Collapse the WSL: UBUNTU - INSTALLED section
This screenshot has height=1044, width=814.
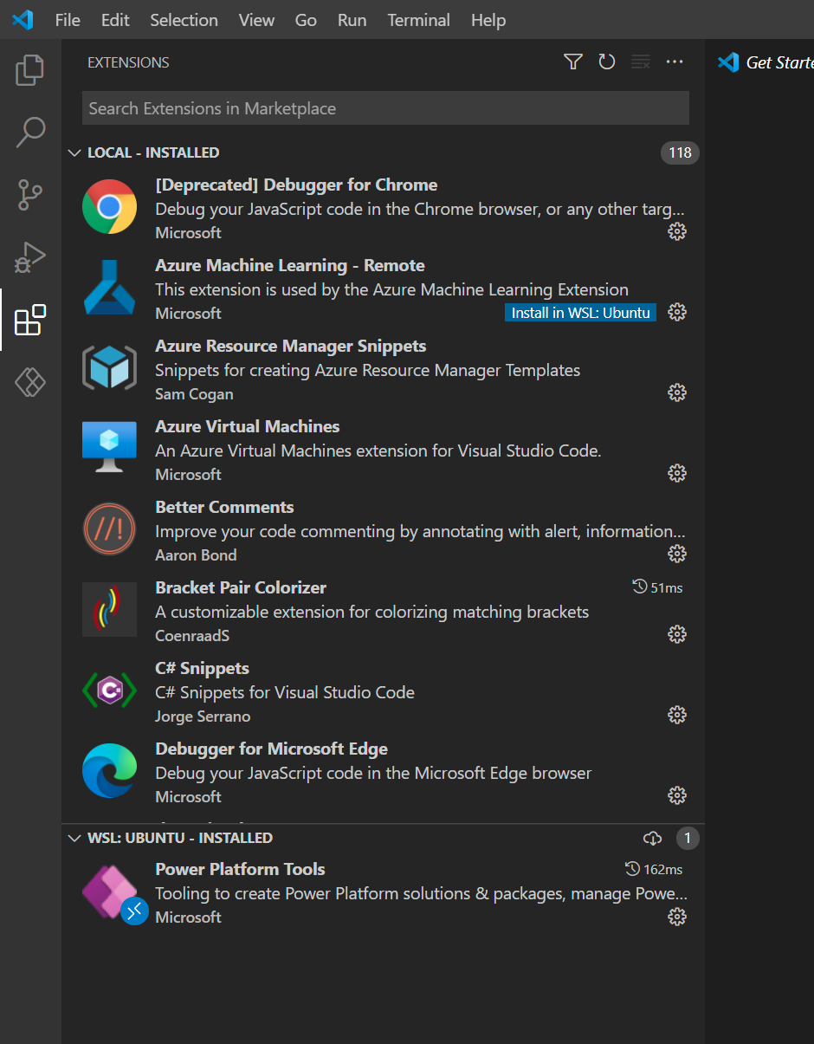coord(74,838)
